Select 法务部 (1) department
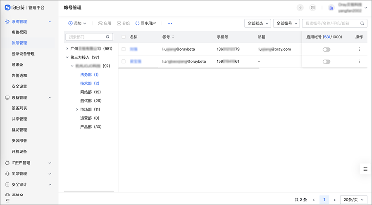Image resolution: width=372 pixels, height=205 pixels. pos(89,75)
